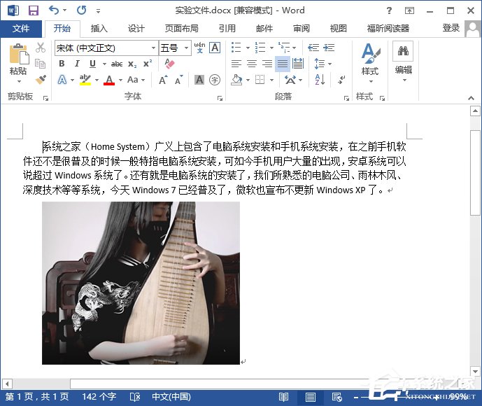This screenshot has width=482, height=406.
Task: Switch to the 审阅 Review tab
Action: pos(302,29)
